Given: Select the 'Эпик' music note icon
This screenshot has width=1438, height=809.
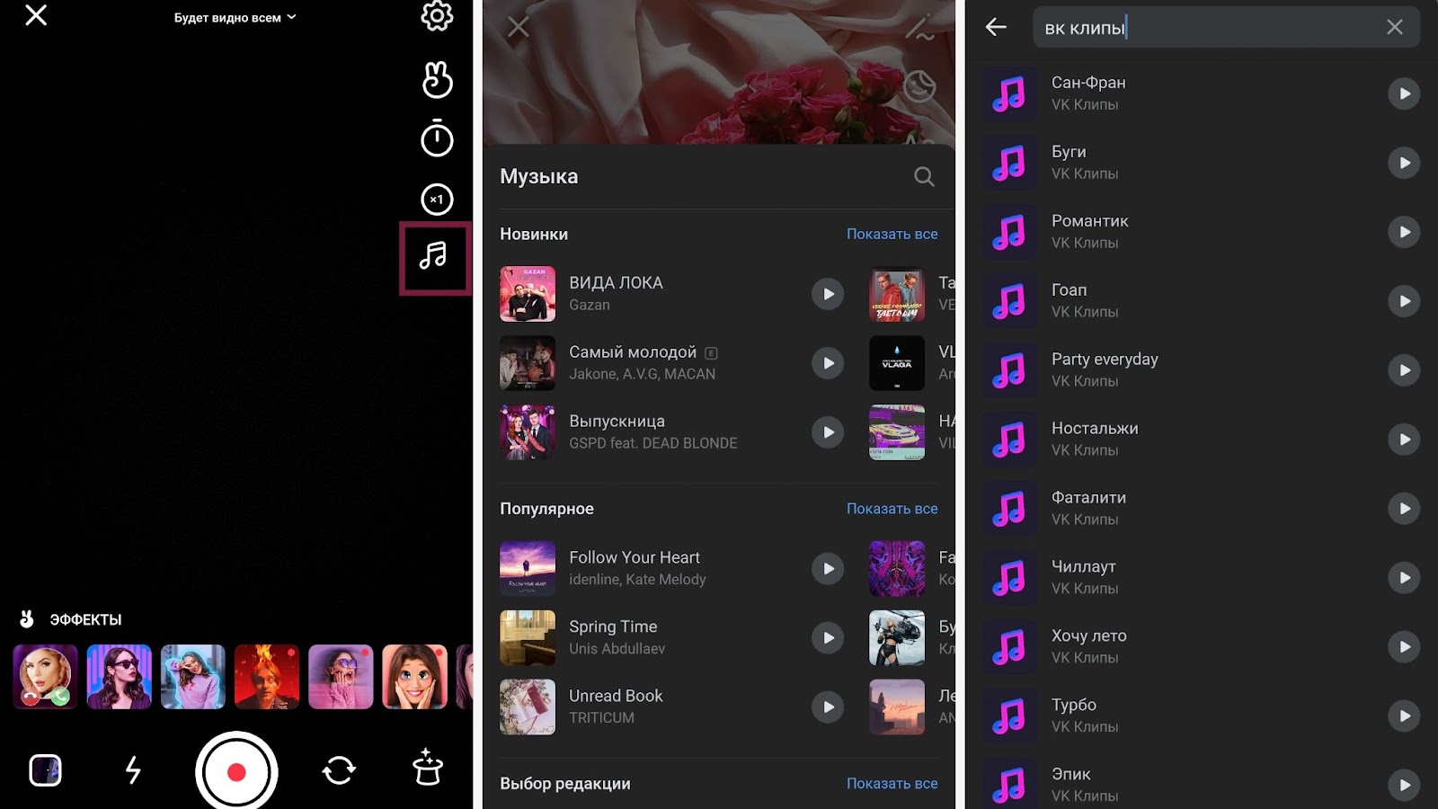Looking at the screenshot, I should point(1008,784).
